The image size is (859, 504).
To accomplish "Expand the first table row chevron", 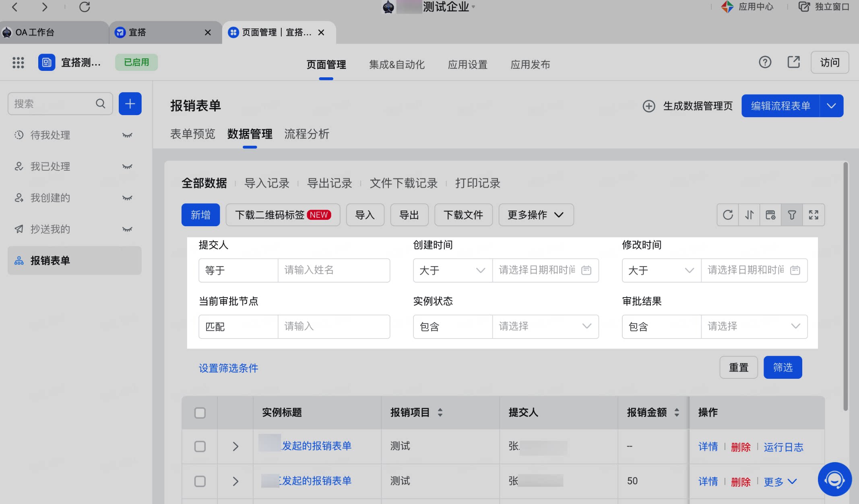I will click(x=235, y=446).
